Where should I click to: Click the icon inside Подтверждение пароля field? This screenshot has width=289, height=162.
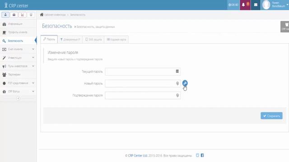click(x=177, y=95)
